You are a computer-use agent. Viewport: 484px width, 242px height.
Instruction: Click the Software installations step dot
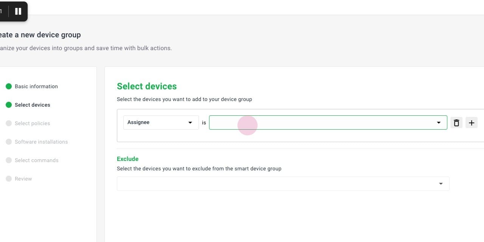click(9, 142)
